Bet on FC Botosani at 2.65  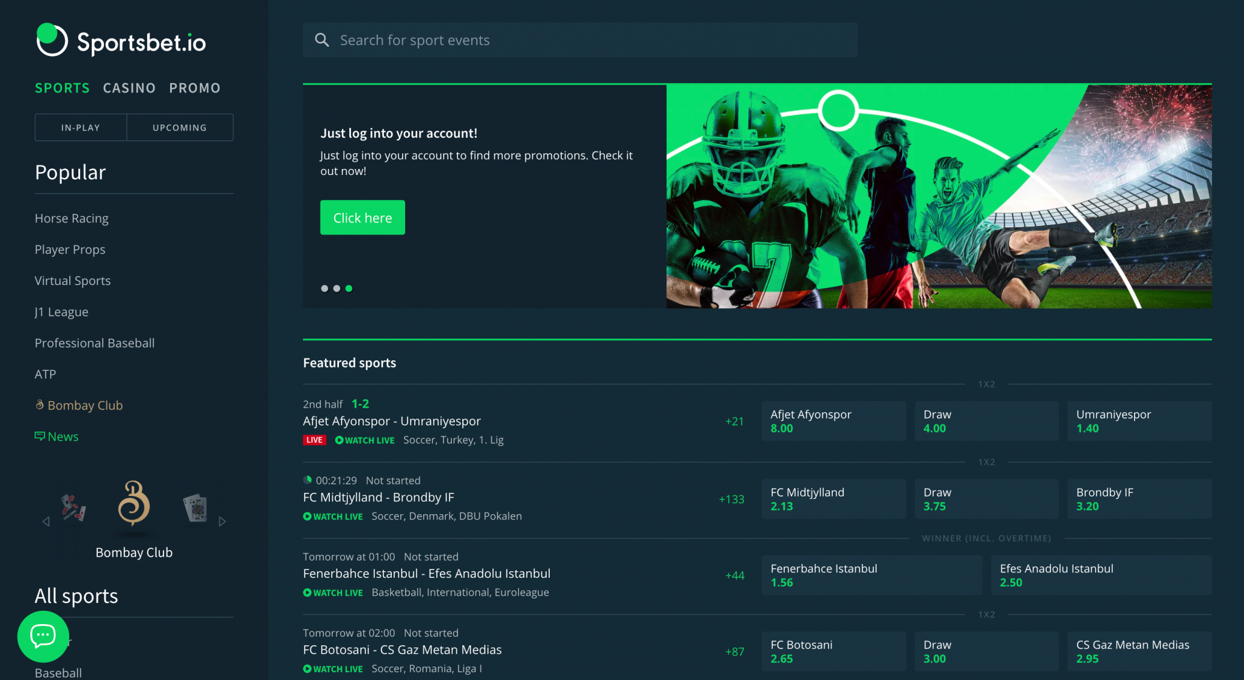[833, 651]
